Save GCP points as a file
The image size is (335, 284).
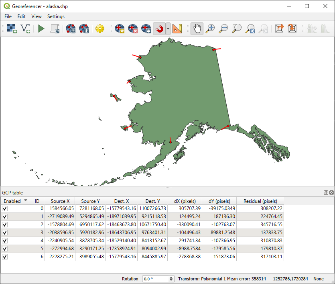(x=84, y=29)
